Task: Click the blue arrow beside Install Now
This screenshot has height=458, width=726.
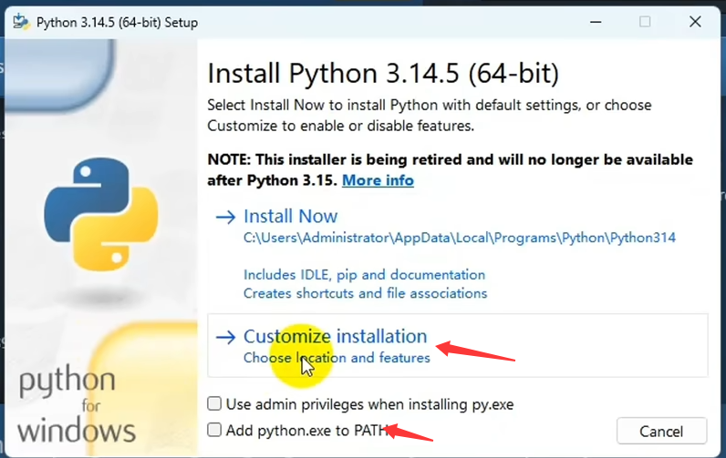Action: pos(225,217)
